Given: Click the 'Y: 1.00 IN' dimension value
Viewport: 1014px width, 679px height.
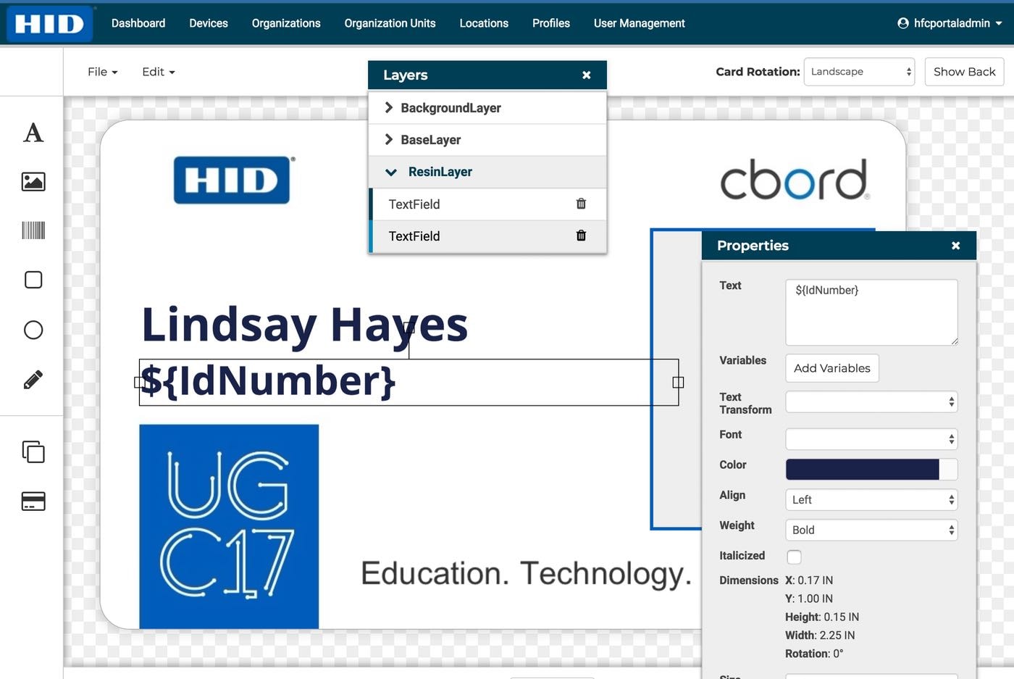Looking at the screenshot, I should [809, 598].
